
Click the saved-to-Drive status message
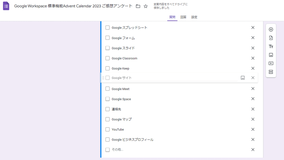[170, 6]
